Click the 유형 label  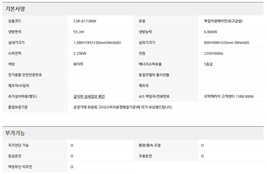click(x=142, y=21)
